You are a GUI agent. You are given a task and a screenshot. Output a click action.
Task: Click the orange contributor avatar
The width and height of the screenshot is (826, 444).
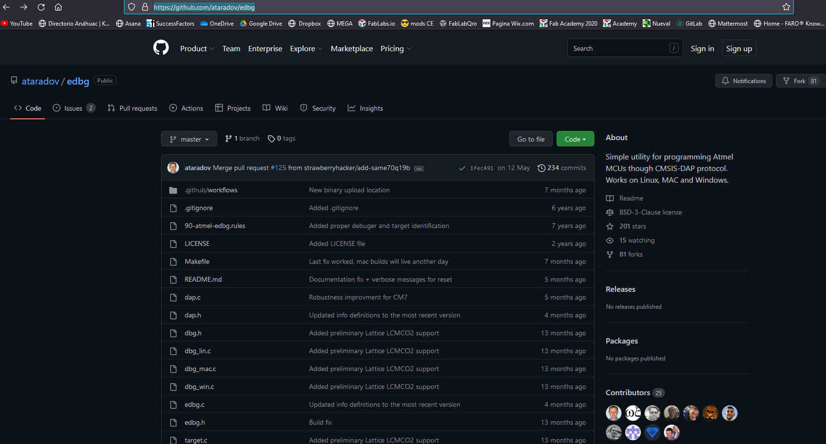[x=710, y=413]
